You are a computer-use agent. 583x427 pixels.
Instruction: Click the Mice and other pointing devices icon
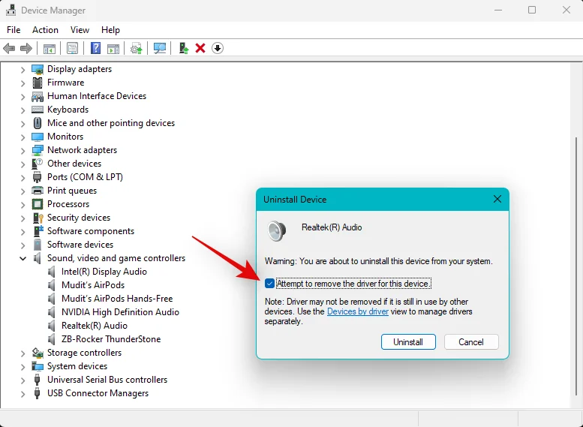[38, 123]
